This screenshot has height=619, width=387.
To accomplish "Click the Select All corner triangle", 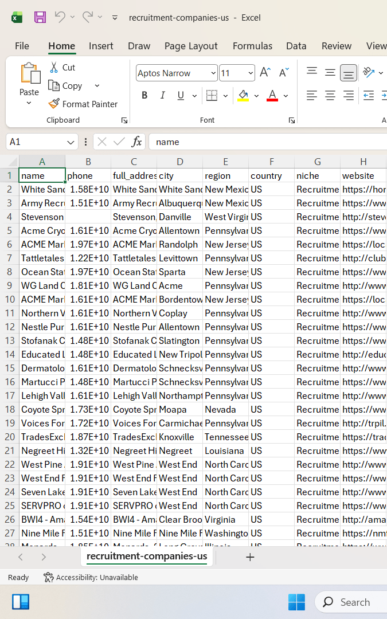I will pyautogui.click(x=13, y=162).
